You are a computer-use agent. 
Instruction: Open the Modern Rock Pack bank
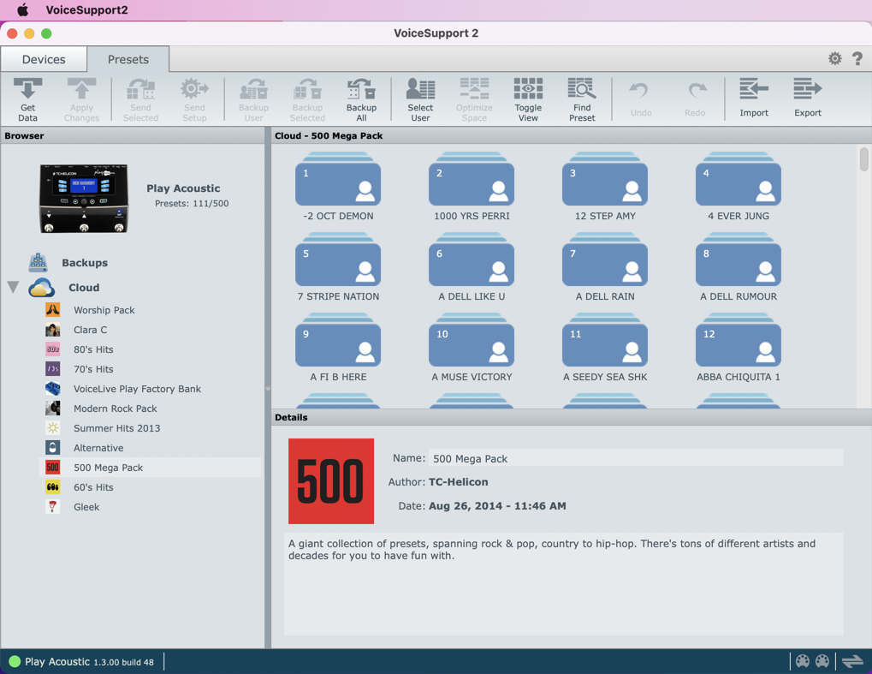[115, 409]
